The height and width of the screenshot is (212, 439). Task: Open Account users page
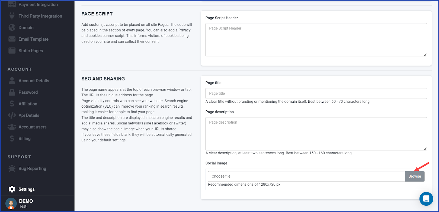coord(32,127)
